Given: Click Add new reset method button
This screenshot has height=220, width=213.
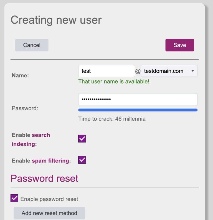Looking at the screenshot, I should [x=49, y=213].
